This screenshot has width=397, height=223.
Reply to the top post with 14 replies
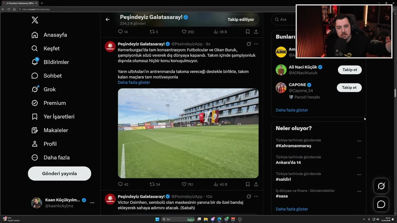point(123,32)
